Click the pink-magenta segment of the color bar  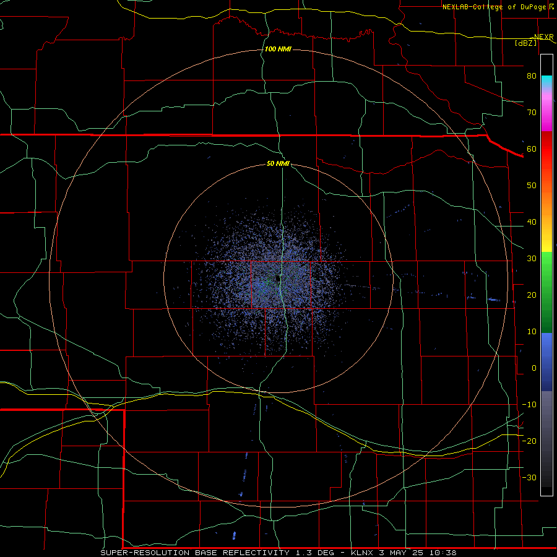click(x=546, y=110)
